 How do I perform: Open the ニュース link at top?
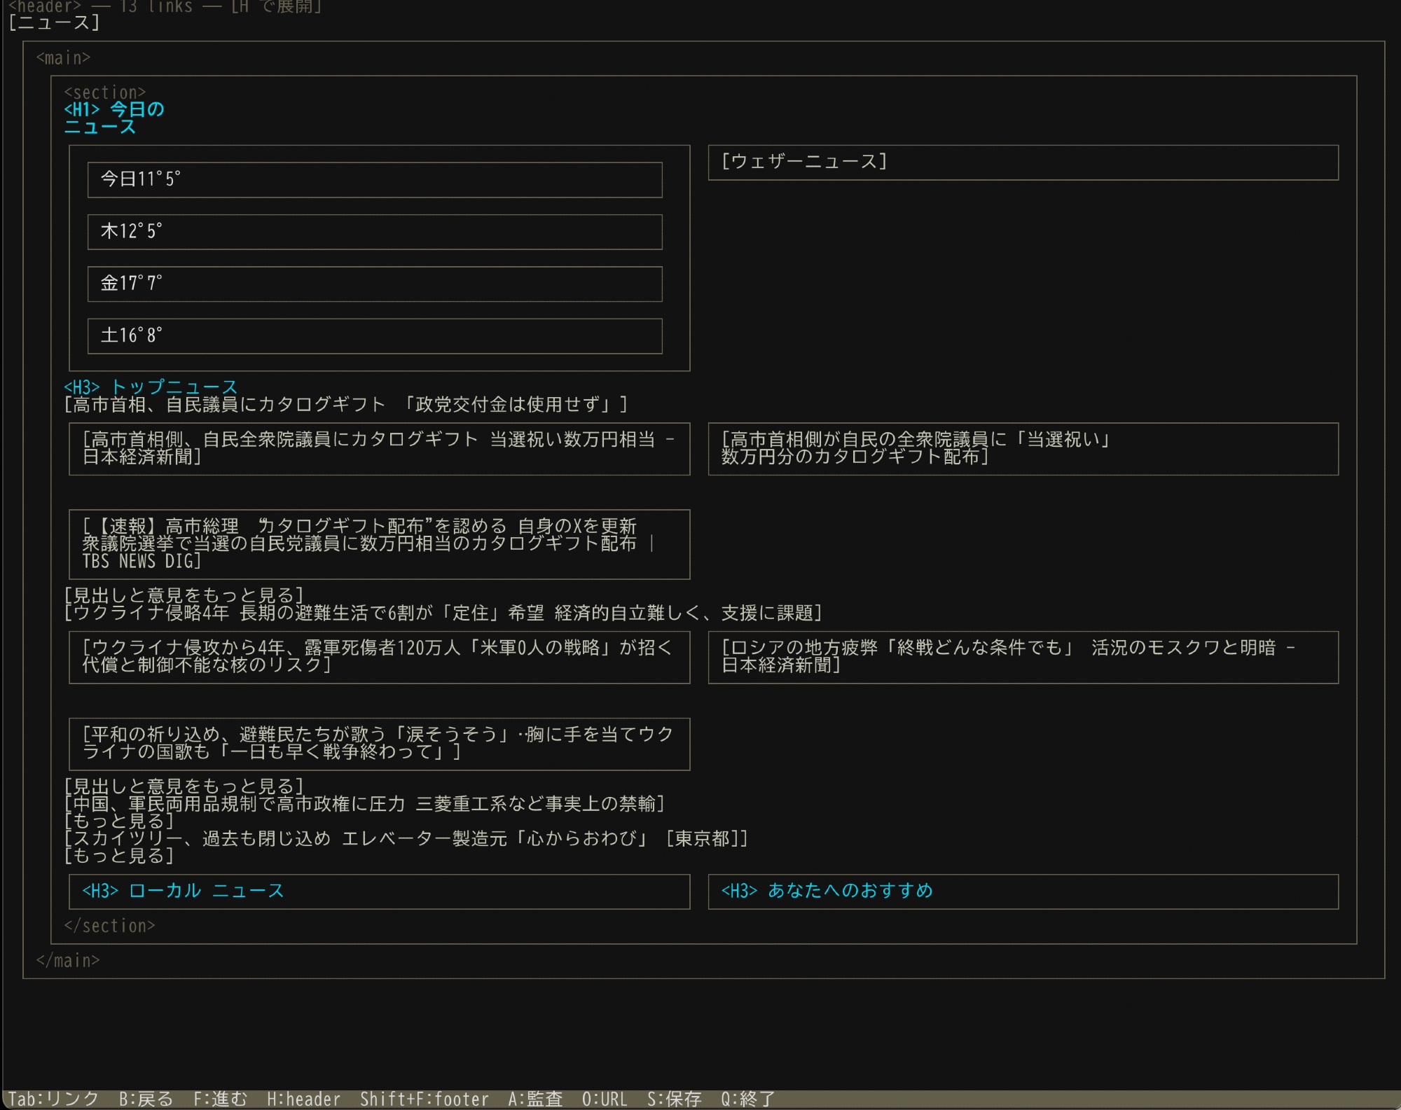point(55,22)
